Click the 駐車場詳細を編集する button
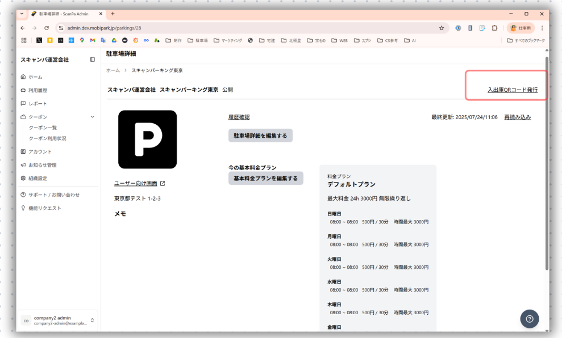The width and height of the screenshot is (562, 338). [260, 136]
